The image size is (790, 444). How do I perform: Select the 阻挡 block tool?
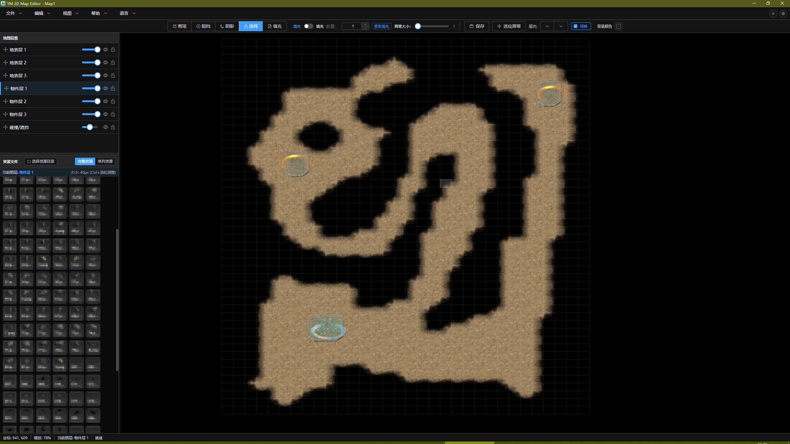point(203,26)
